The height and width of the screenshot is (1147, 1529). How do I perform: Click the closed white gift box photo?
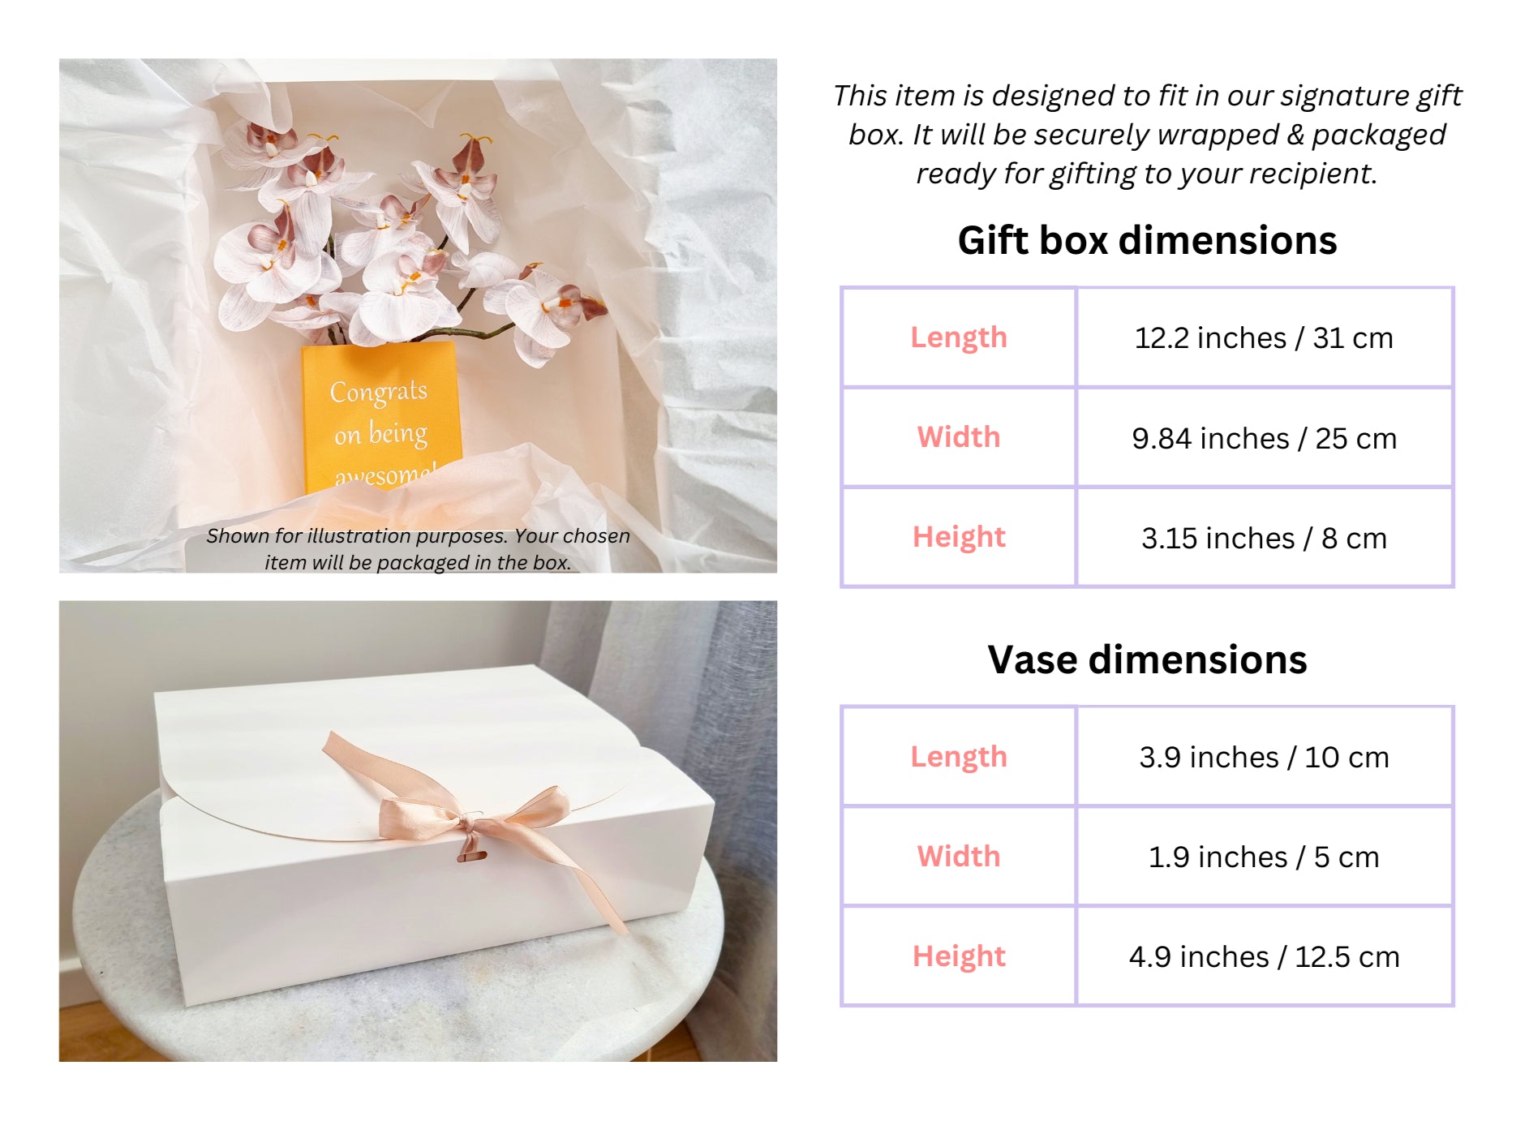click(x=418, y=831)
